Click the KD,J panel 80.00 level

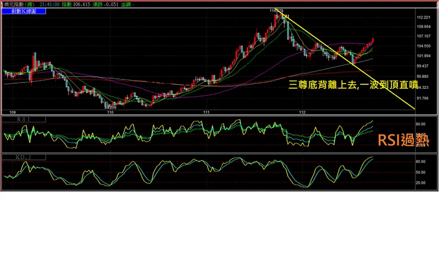pos(421,162)
